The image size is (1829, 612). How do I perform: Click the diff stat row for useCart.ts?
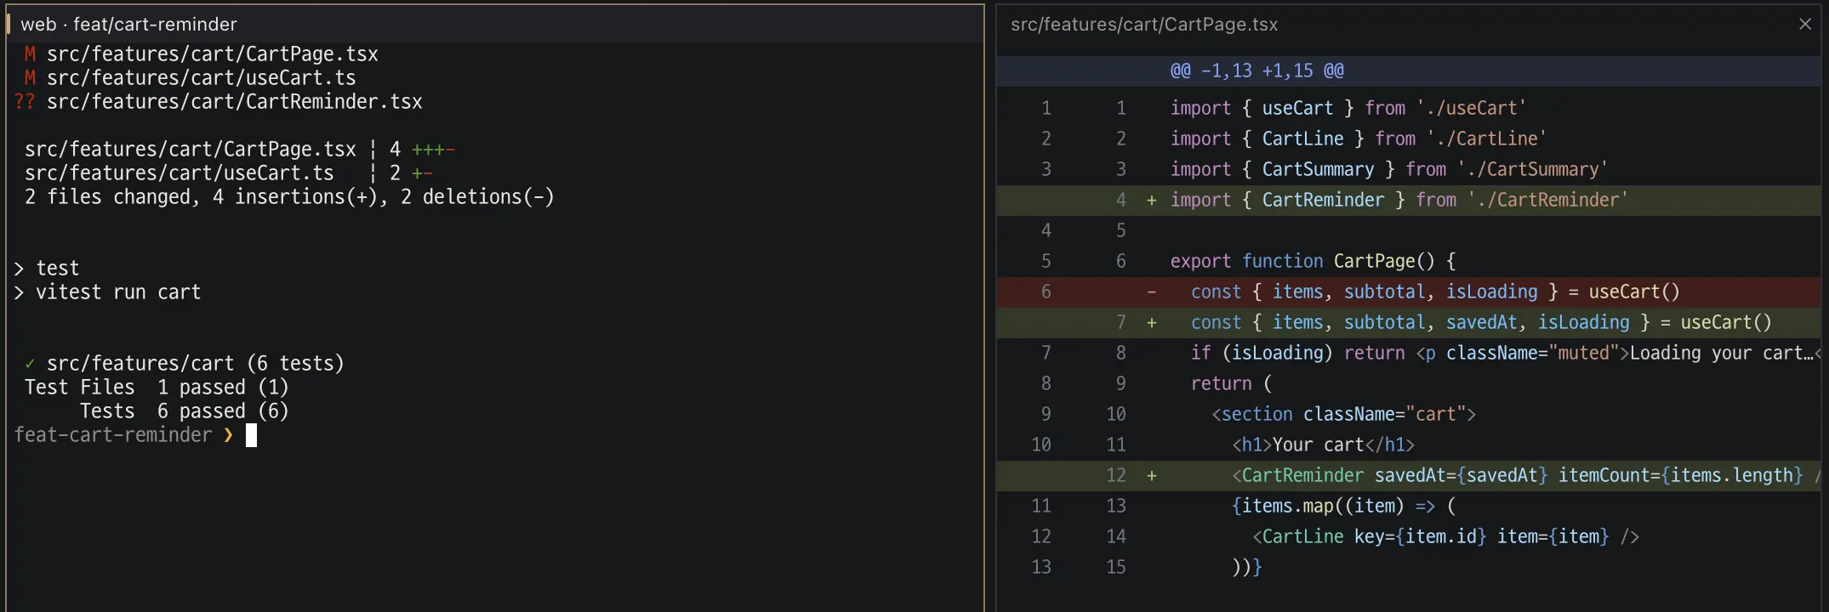[229, 173]
